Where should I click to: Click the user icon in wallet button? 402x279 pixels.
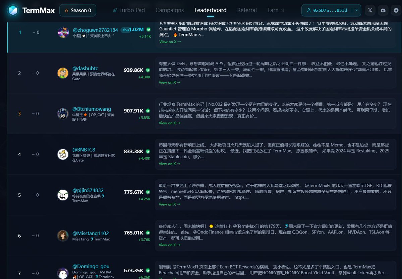309,10
